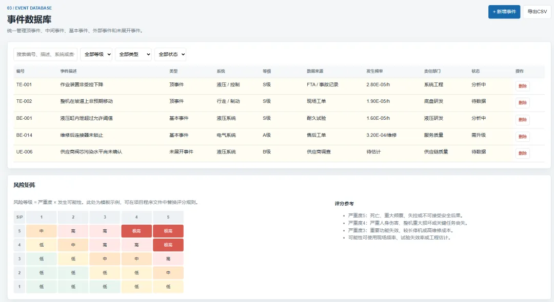Open the 全部状态 dropdown filter
This screenshot has width=554, height=302.
(170, 54)
